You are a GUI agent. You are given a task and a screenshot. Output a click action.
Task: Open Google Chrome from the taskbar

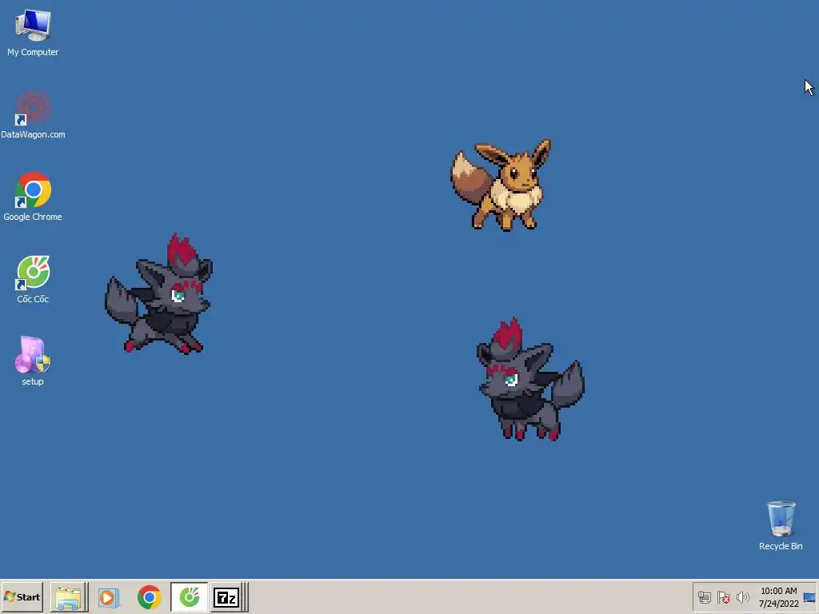[150, 597]
